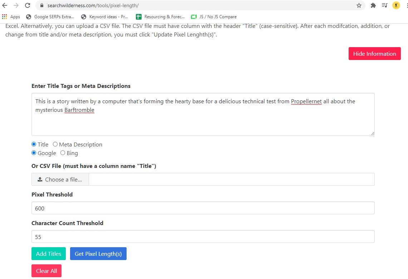The image size is (408, 279).
Task: Click the Clear All button
Action: point(46,271)
